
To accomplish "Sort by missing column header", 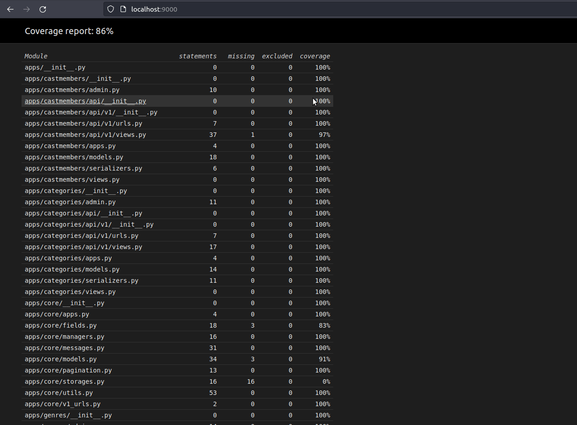I will [x=241, y=56].
